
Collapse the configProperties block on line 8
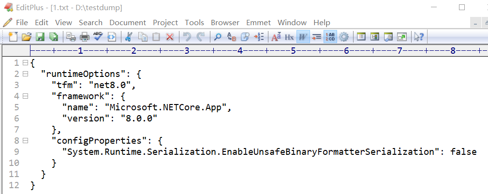25,140
